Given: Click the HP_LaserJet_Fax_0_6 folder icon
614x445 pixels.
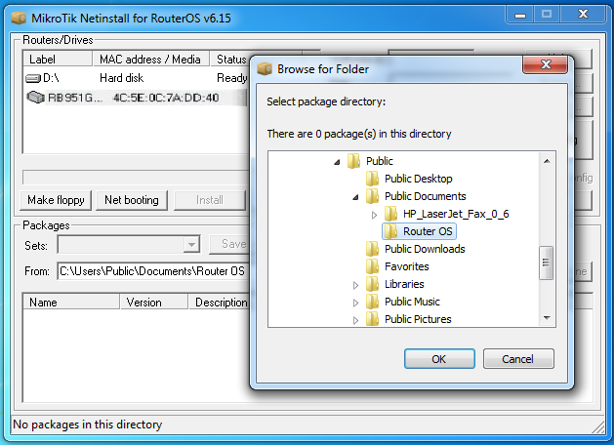Looking at the screenshot, I should 390,214.
